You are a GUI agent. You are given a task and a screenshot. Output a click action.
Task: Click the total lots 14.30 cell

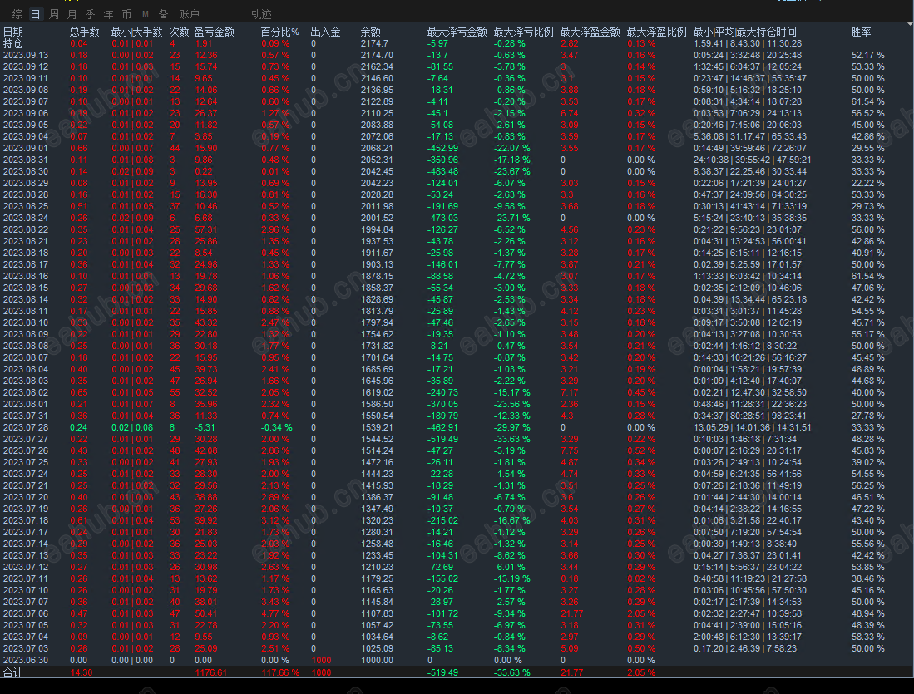click(x=81, y=672)
